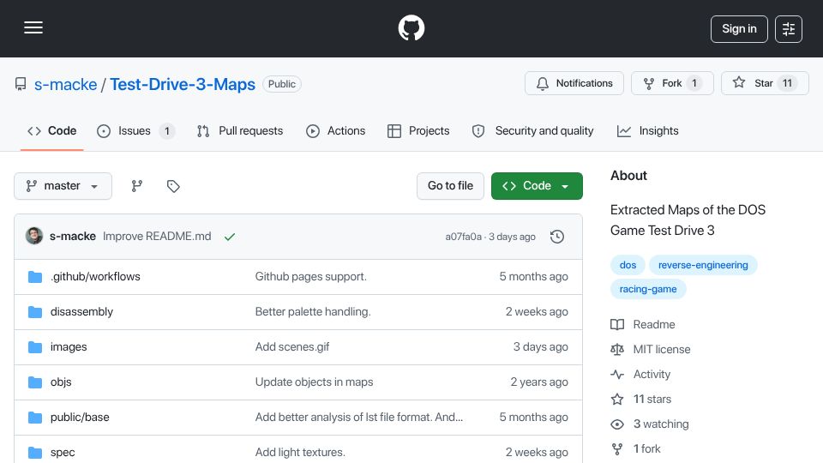823x463 pixels.
Task: Open the Activity link
Action: [641, 375]
